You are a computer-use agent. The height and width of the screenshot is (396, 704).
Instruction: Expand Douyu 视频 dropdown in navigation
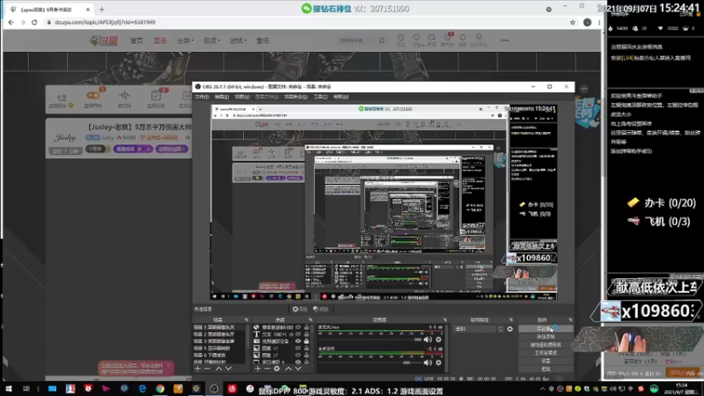click(211, 40)
